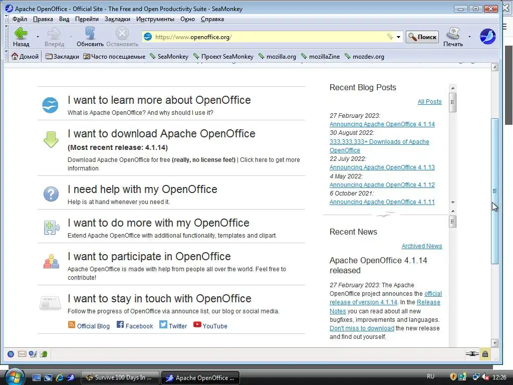Click the RU language indicator in taskbar
The image size is (513, 385).
tap(430, 376)
